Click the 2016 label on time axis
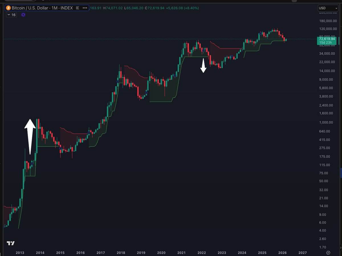This screenshot has height=256, width=342. 81,253
